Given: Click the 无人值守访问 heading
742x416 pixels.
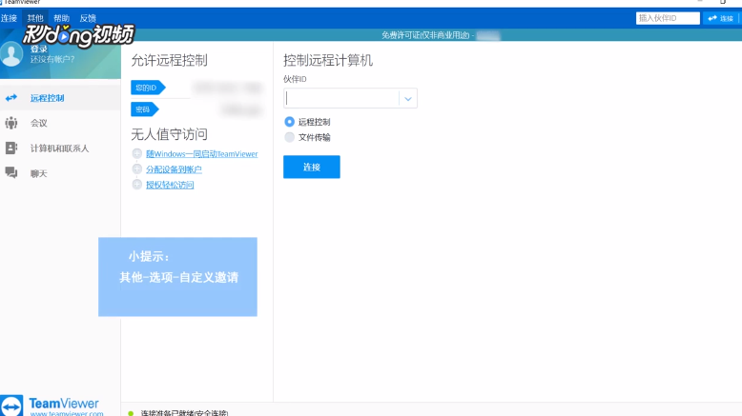Looking at the screenshot, I should (169, 134).
